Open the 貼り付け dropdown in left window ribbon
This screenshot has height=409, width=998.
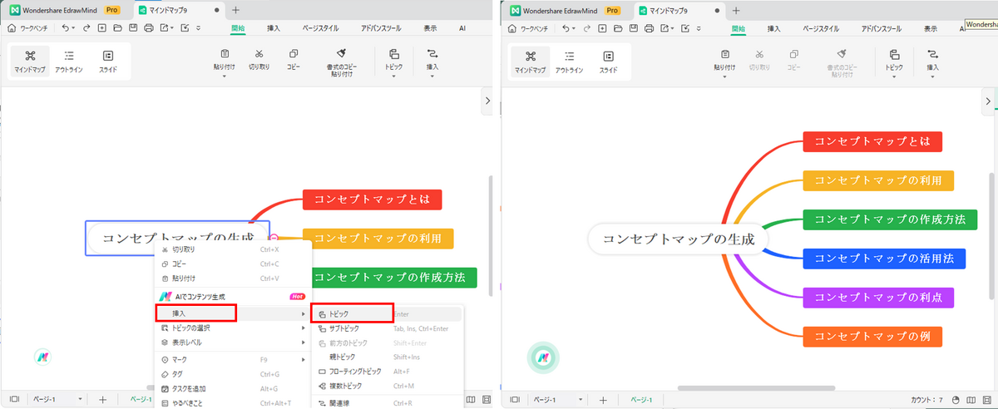225,76
